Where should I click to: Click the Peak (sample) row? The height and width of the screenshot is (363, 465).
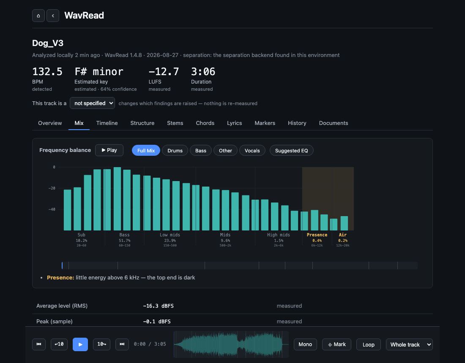pyautogui.click(x=232, y=322)
